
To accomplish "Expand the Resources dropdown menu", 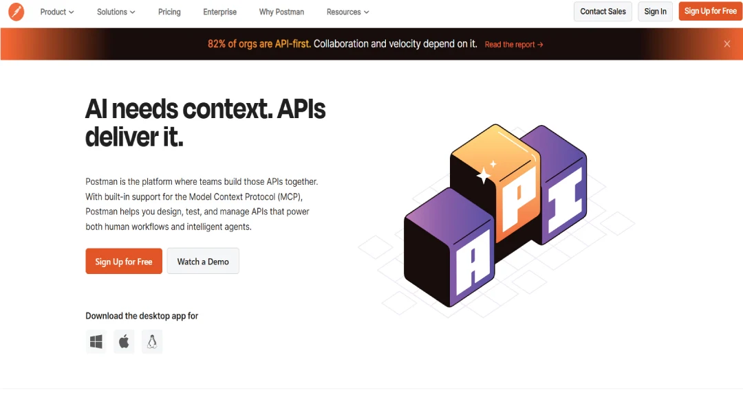I will point(347,12).
